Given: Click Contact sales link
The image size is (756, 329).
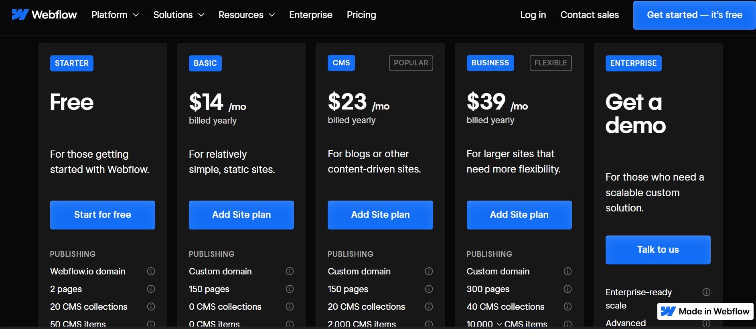Looking at the screenshot, I should (590, 15).
